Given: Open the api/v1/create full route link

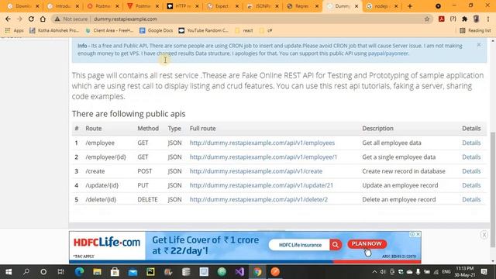Looking at the screenshot, I should [x=256, y=171].
